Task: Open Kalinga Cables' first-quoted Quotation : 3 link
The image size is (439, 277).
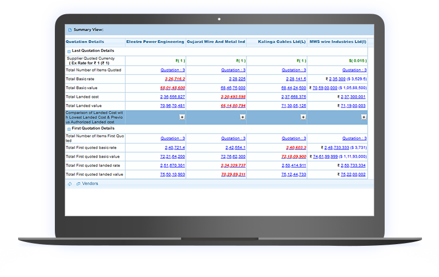Action: 294,138
